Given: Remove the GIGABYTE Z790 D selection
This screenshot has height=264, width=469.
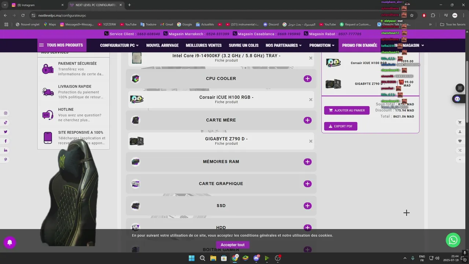Looking at the screenshot, I should pos(311,141).
